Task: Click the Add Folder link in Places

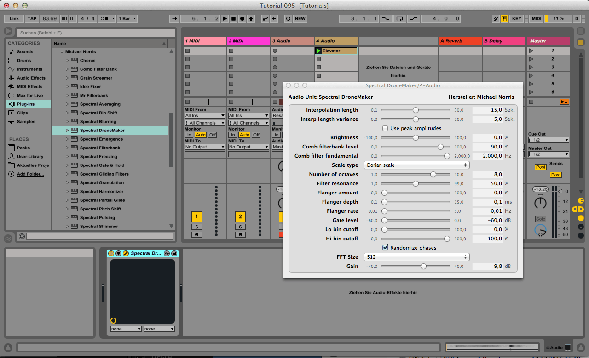Action: click(x=30, y=174)
